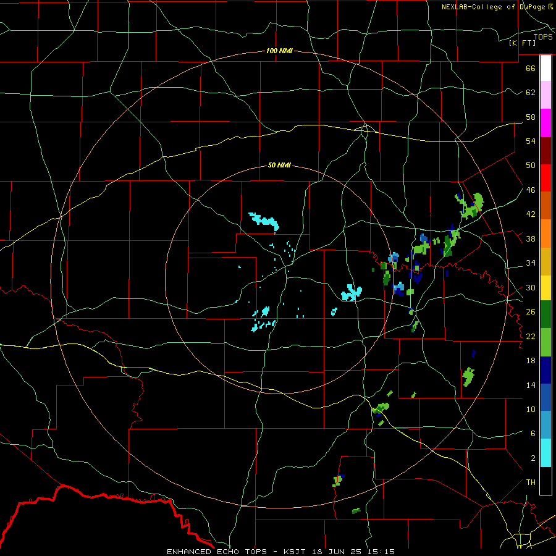Click the "NEXLAB-College of DuPage" credit text
Viewport: 556px width, 556px height.
point(494,7)
